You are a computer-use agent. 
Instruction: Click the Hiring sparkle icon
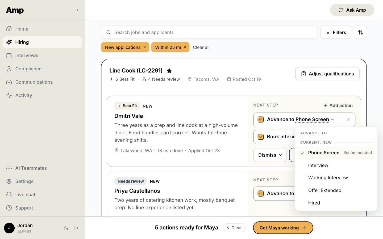[x=9, y=42]
